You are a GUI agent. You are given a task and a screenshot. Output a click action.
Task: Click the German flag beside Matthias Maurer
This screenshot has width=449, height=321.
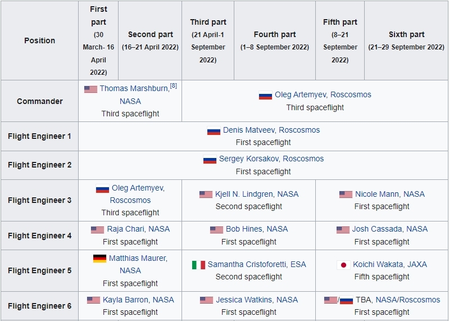click(99, 259)
